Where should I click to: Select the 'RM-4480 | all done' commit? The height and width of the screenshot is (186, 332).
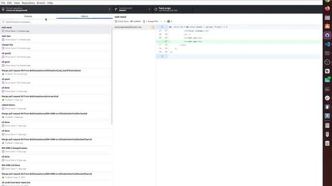56,167
